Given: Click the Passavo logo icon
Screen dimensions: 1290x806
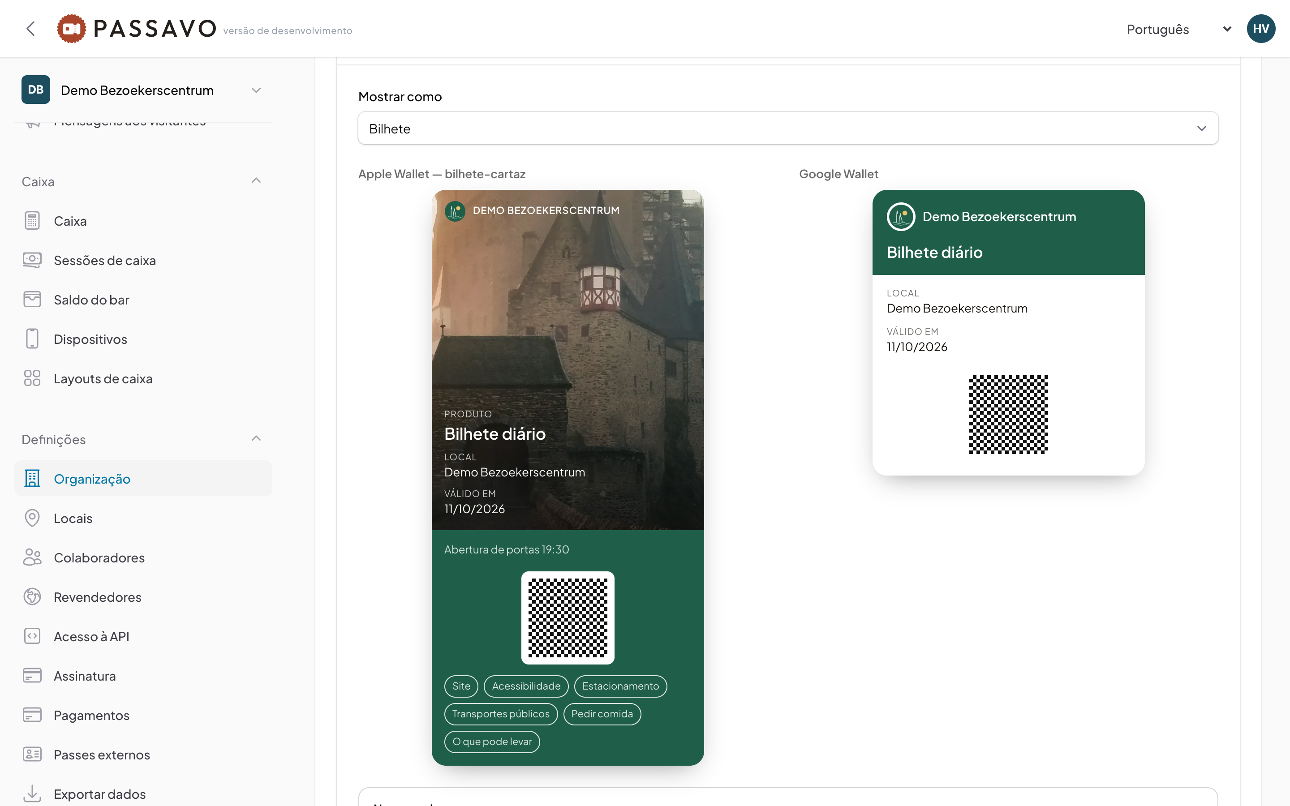Looking at the screenshot, I should tap(71, 29).
